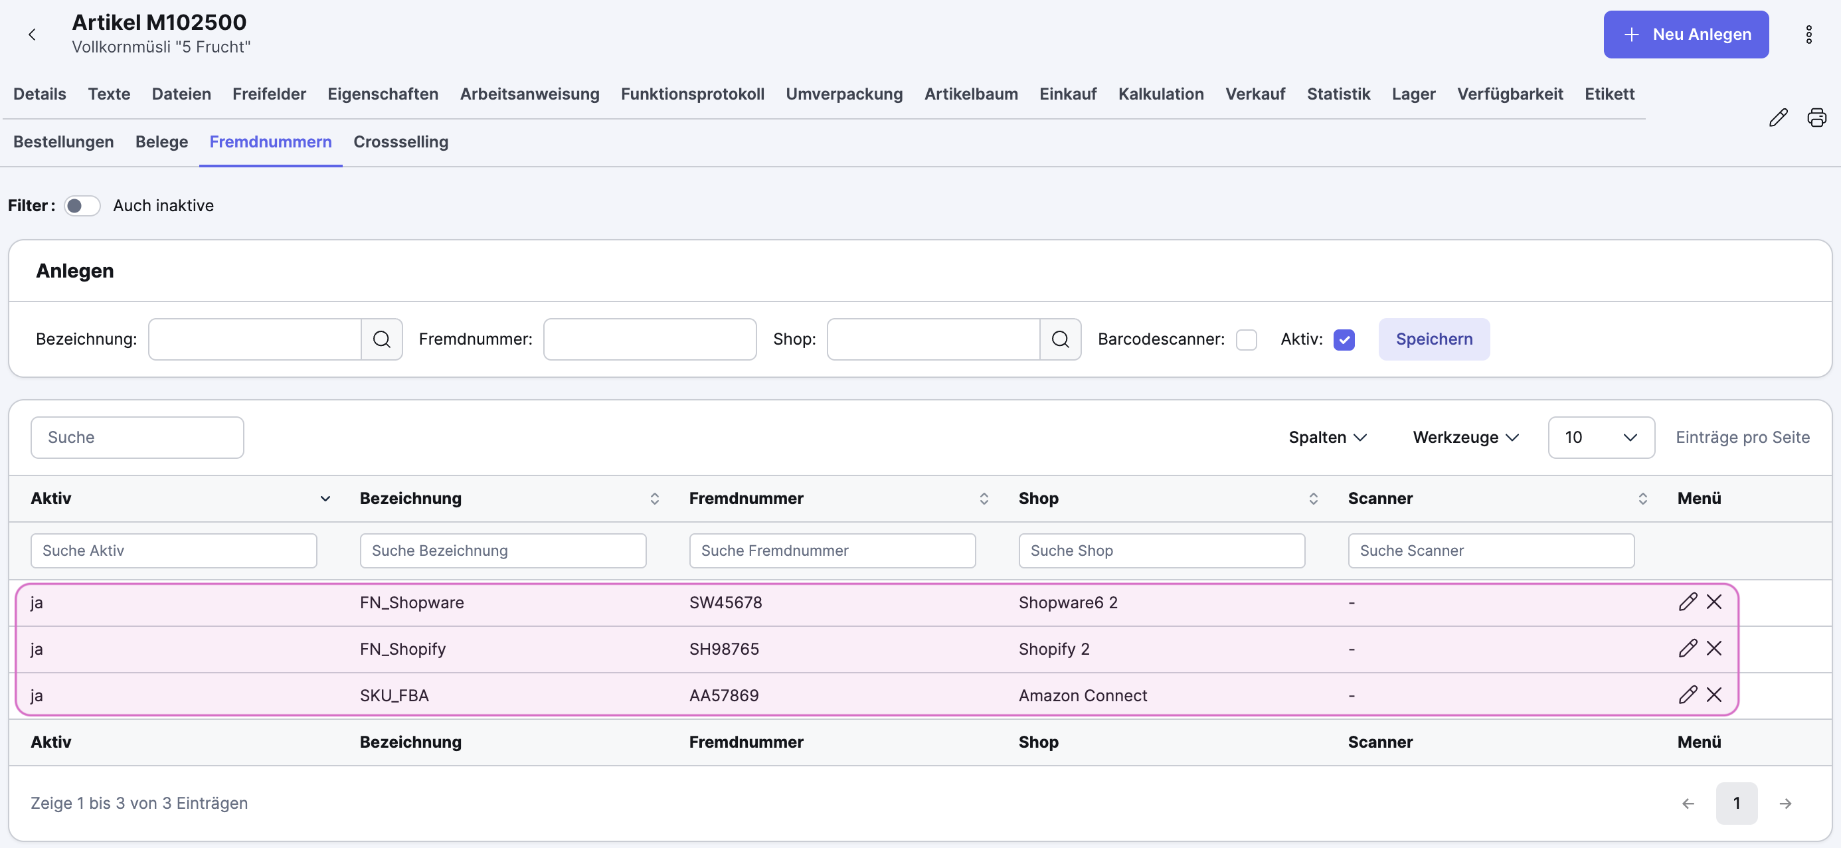
Task: Uncheck the Aktiv checkbox
Action: point(1344,340)
